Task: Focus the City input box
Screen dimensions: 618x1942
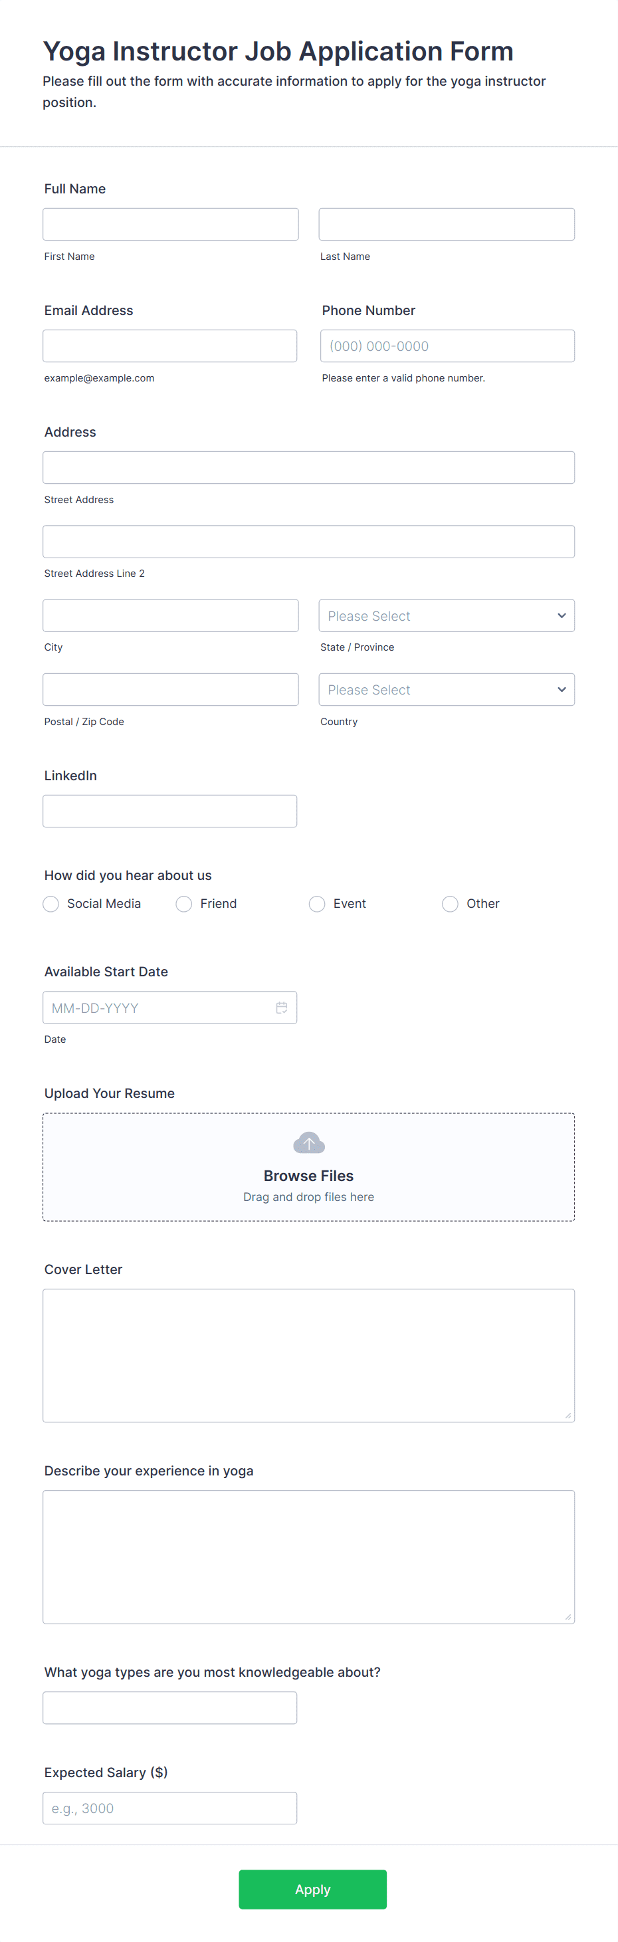Action: click(170, 615)
